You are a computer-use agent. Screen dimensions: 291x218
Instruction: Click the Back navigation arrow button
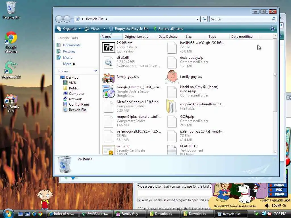[x=59, y=19]
